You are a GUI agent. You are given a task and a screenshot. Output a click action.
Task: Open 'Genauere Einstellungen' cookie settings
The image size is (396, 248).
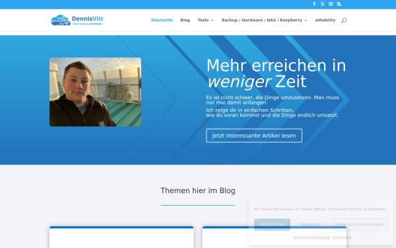[360, 224]
